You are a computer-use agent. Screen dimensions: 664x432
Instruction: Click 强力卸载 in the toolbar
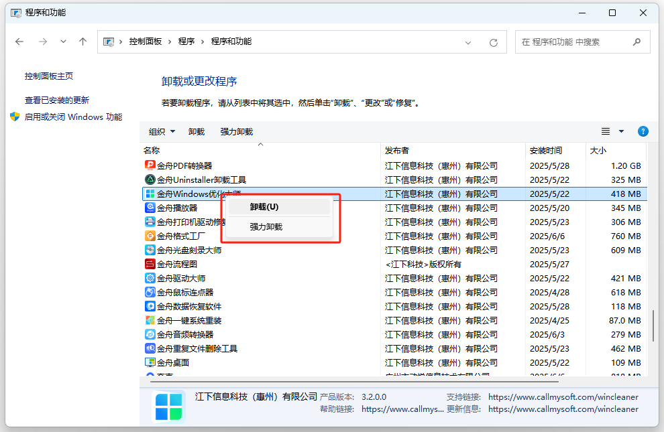coord(236,131)
